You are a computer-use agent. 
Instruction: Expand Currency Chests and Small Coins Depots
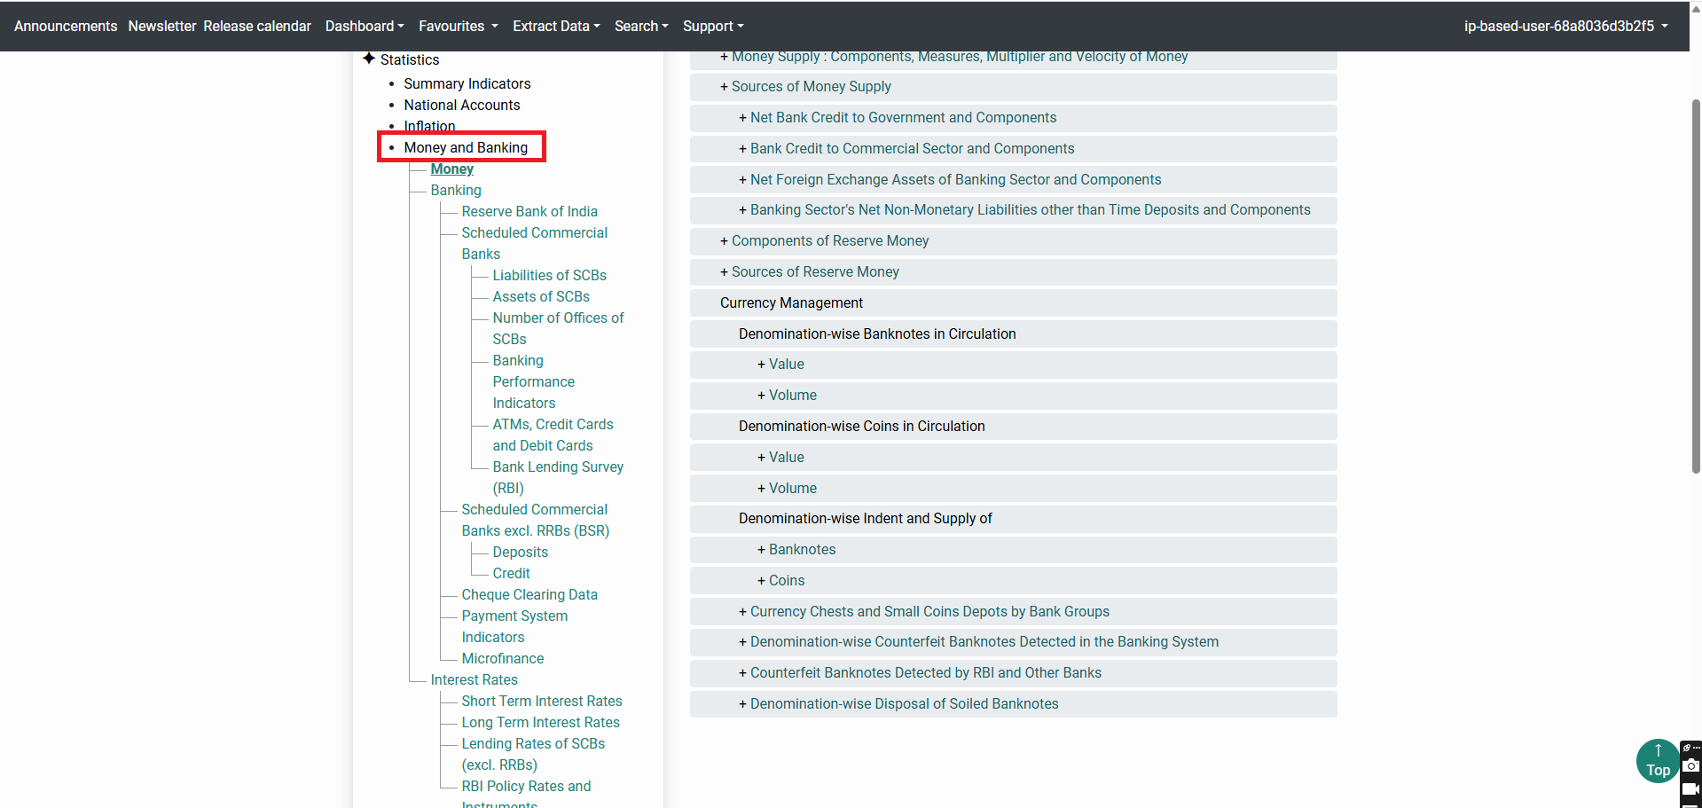point(929,612)
